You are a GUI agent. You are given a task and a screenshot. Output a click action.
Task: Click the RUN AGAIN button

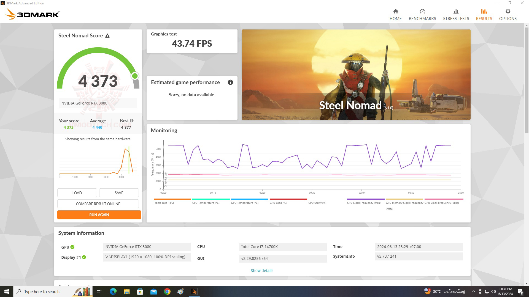[99, 215]
